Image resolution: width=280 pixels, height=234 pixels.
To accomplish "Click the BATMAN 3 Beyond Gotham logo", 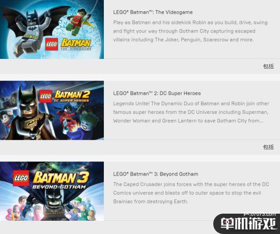I will 60,180.
